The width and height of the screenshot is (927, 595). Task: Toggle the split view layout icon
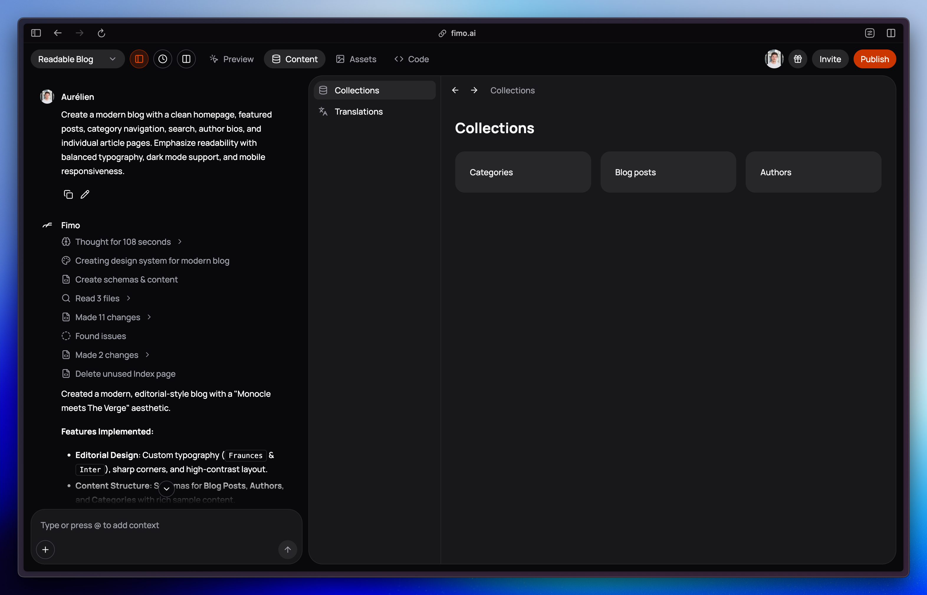click(x=186, y=59)
